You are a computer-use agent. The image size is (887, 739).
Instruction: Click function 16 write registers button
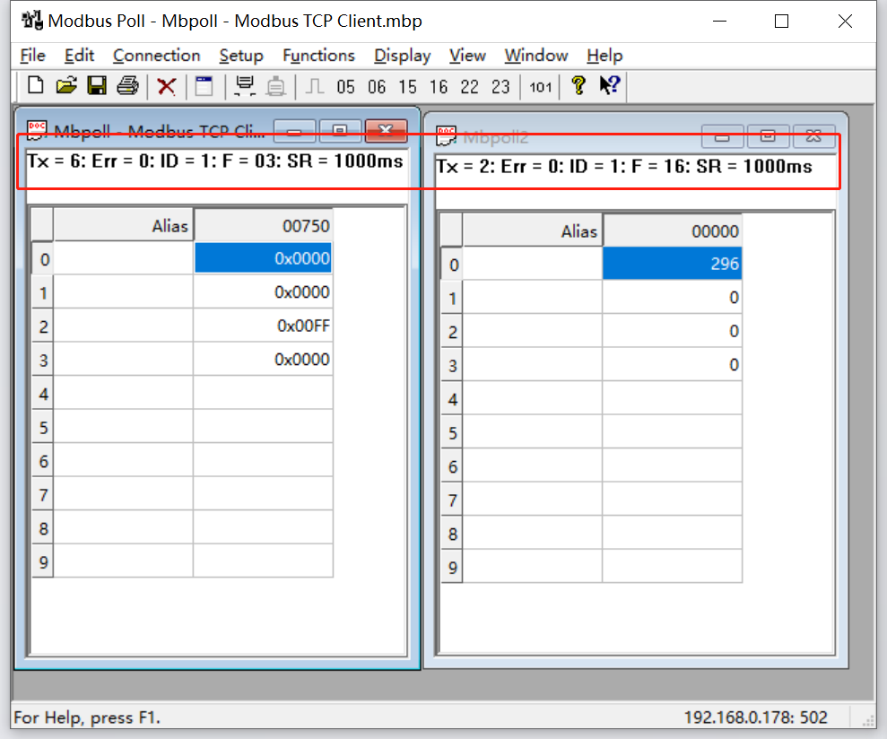(439, 87)
